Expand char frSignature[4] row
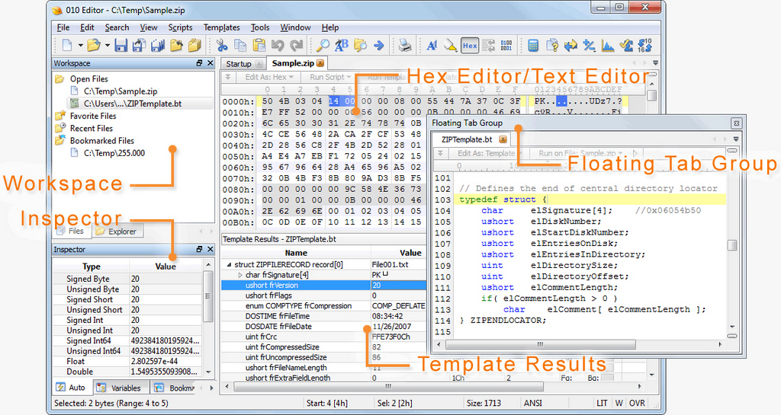This screenshot has width=781, height=415. pos(240,275)
